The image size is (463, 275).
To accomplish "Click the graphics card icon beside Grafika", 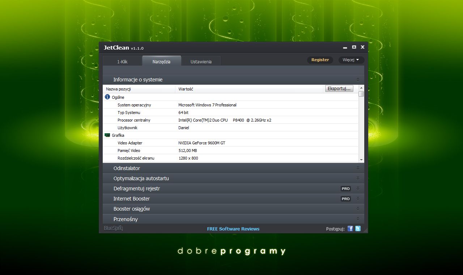I will pyautogui.click(x=107, y=135).
